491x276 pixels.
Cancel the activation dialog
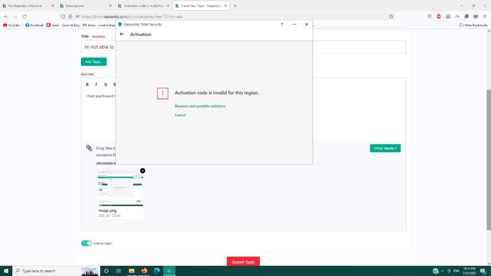tap(180, 115)
